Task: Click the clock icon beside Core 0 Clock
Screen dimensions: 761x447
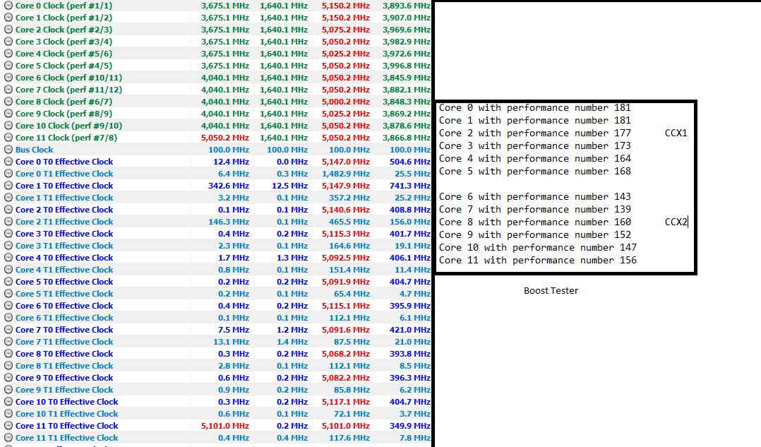Action: point(8,6)
